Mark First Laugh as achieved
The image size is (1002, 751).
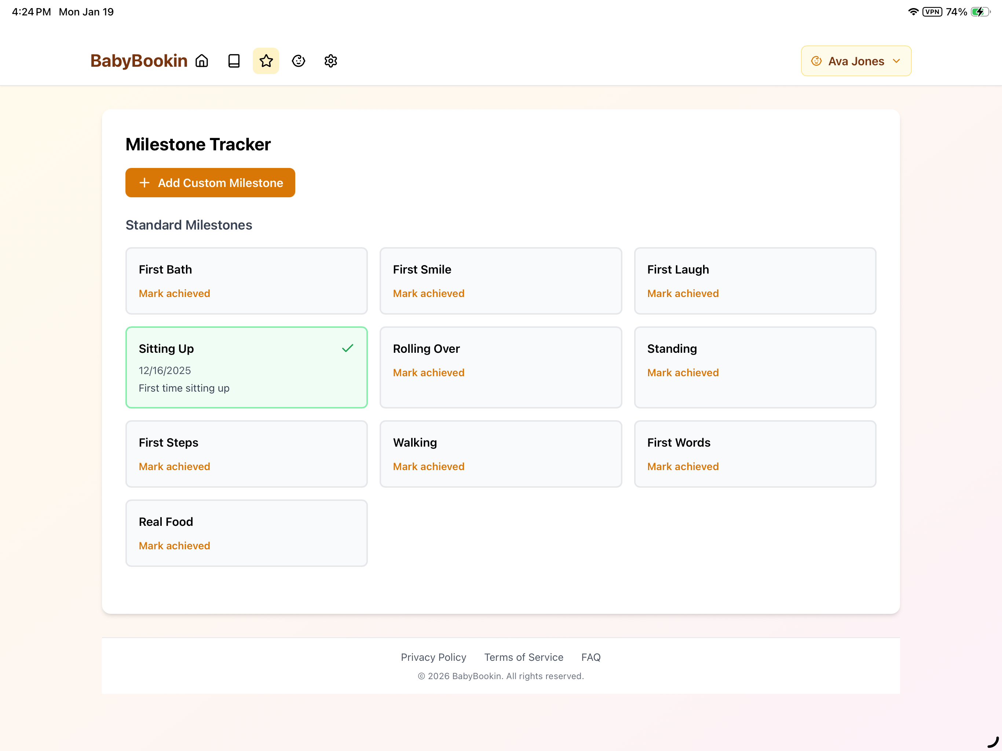[683, 293]
